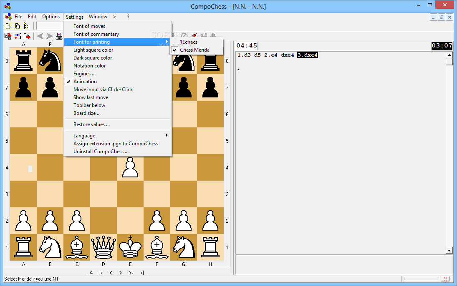Image resolution: width=457 pixels, height=286 pixels.
Task: Open the File menu
Action: [18, 17]
